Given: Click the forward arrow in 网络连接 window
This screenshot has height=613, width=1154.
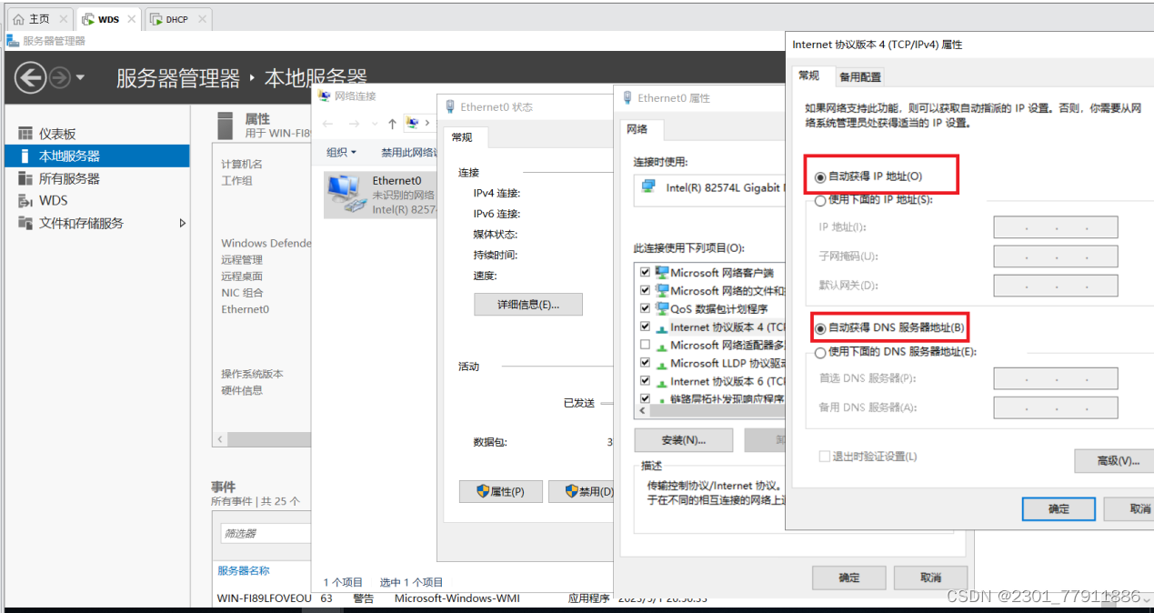Looking at the screenshot, I should point(354,124).
